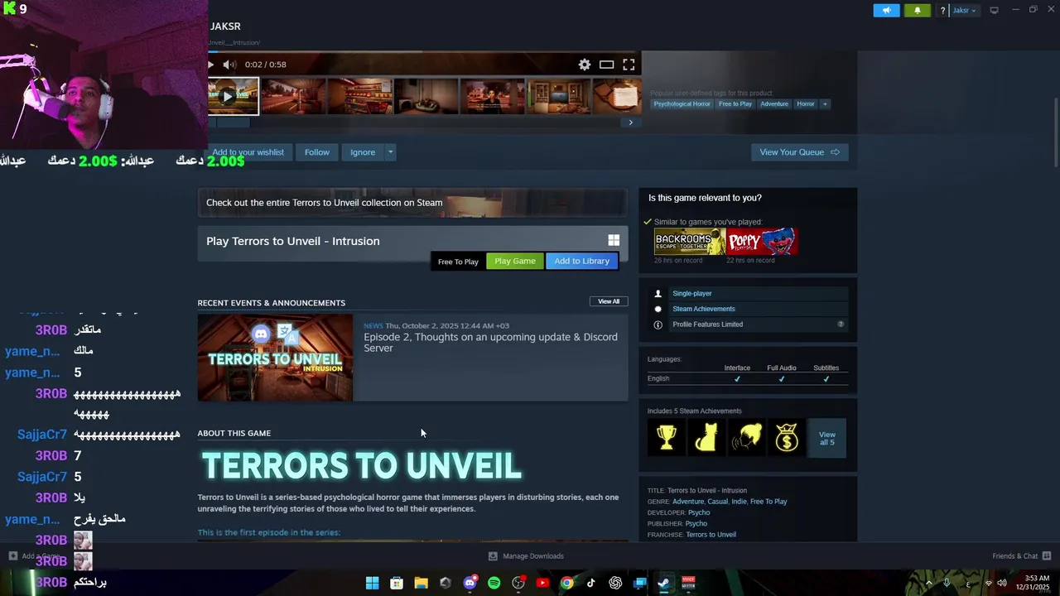Click Add a Game in Steam footer
This screenshot has width=1060, height=596.
pos(35,556)
